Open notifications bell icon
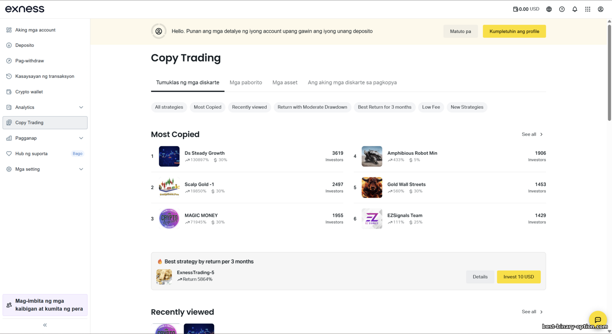Viewport: 612px width, 334px height. tap(574, 9)
